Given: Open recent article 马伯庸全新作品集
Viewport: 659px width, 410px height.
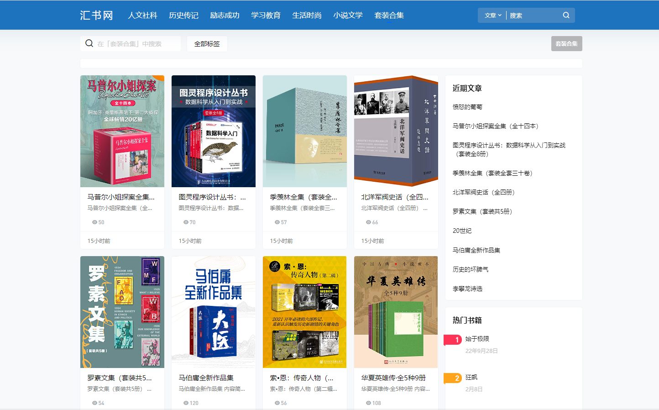Looking at the screenshot, I should coord(476,250).
